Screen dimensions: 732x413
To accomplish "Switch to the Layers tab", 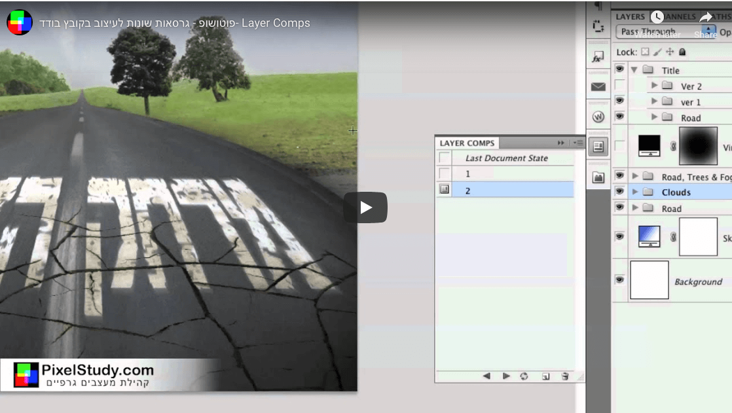I will 630,16.
